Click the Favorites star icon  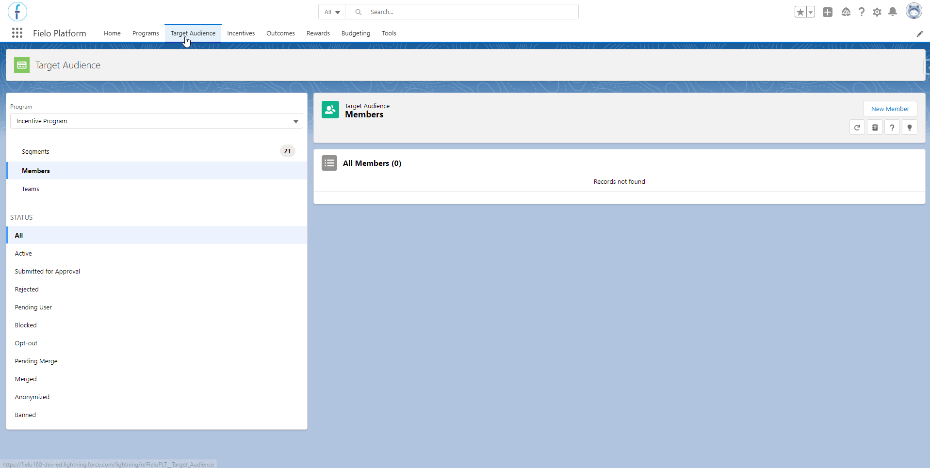(800, 12)
